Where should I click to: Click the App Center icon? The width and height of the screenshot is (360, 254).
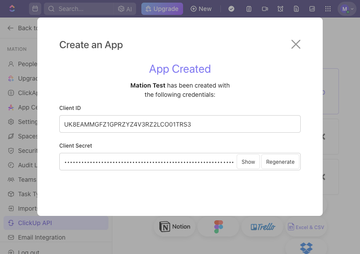11,107
